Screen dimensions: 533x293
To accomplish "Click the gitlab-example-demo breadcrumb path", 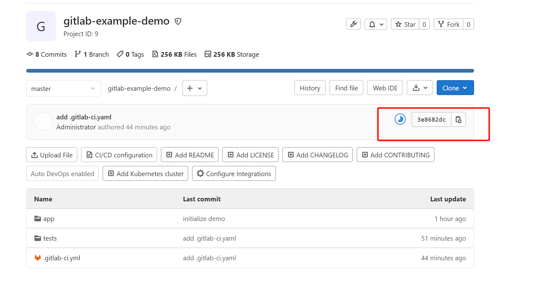I will 139,89.
